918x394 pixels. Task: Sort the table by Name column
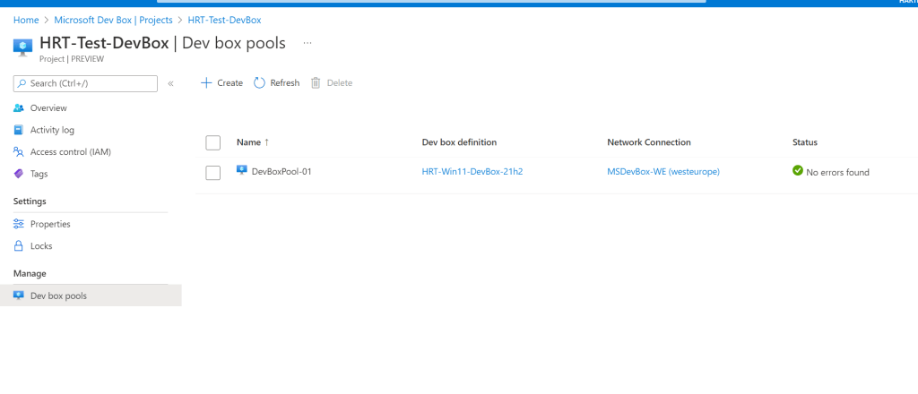click(x=253, y=142)
